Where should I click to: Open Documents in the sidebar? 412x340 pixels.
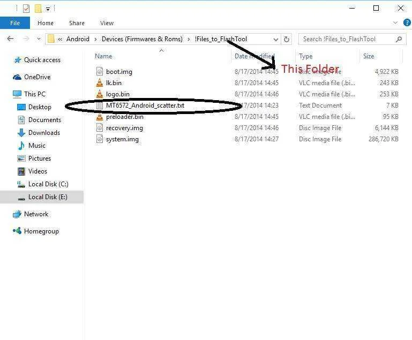click(44, 120)
